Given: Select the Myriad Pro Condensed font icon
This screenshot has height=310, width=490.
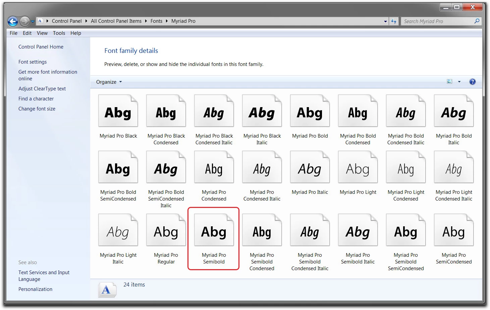Looking at the screenshot, I should (x=214, y=167).
